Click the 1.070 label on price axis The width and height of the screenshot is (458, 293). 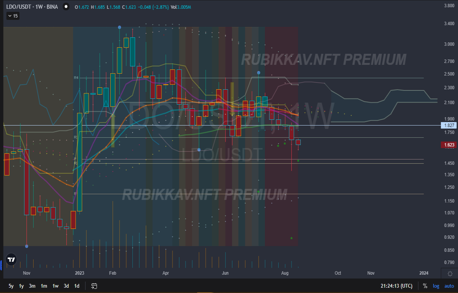[449, 213]
